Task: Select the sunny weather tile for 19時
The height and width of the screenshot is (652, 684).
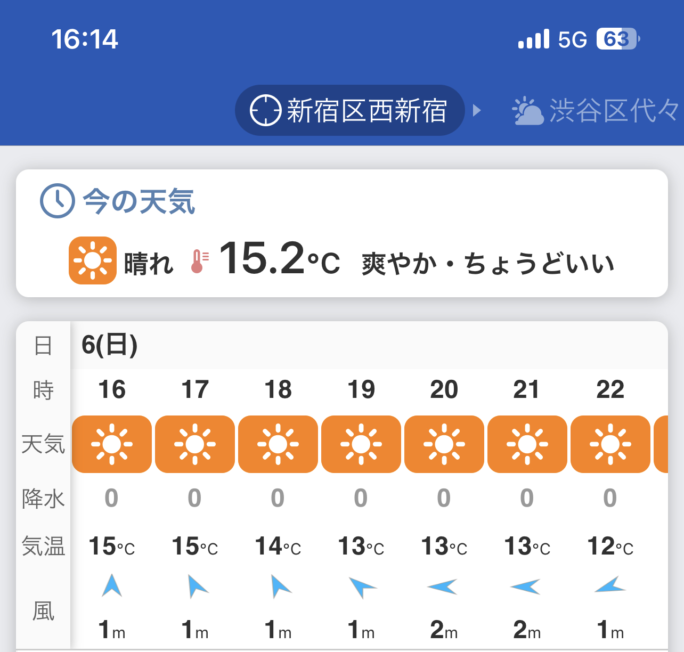Action: coord(361,444)
